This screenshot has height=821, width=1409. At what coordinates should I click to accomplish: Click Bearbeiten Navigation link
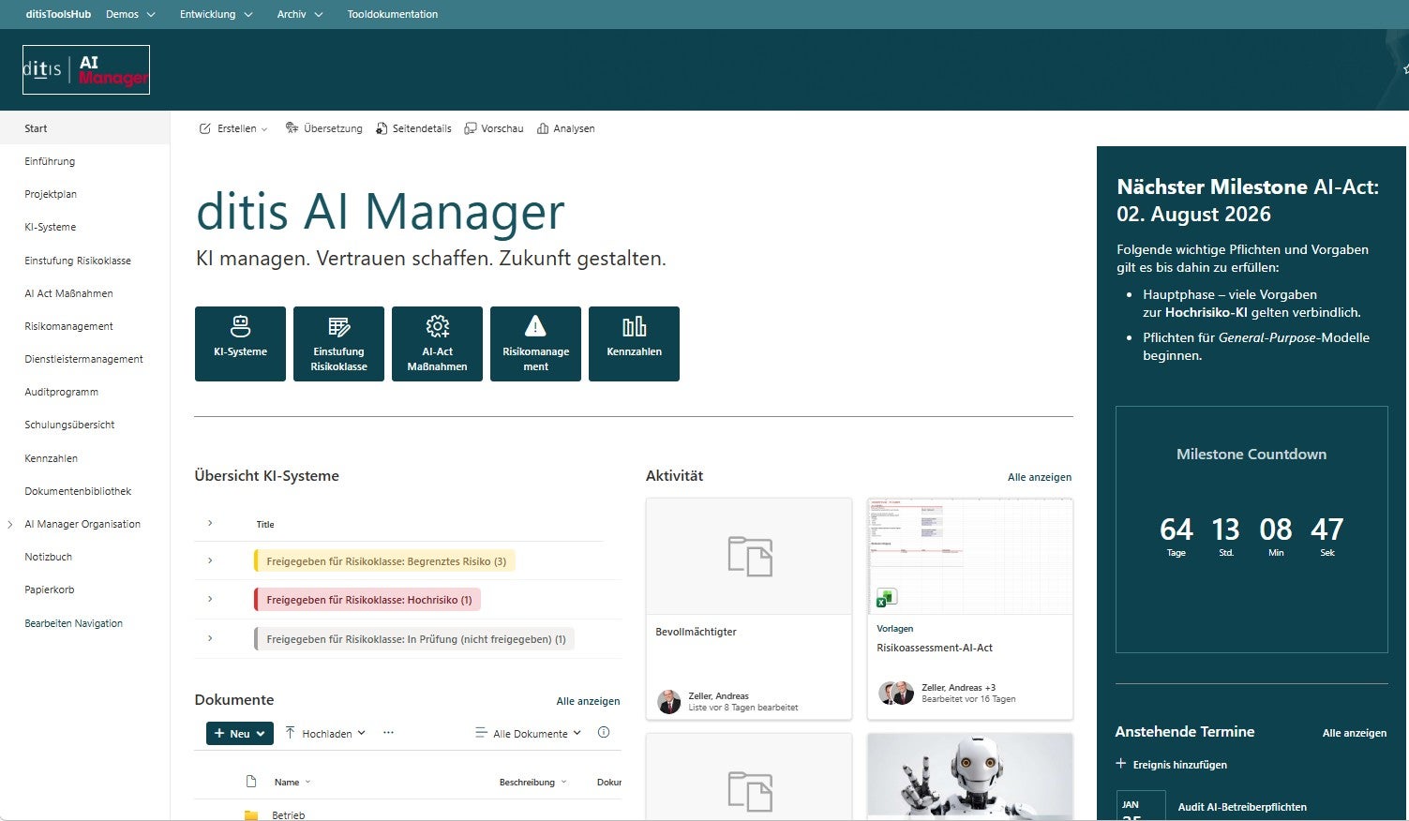pyautogui.click(x=73, y=623)
